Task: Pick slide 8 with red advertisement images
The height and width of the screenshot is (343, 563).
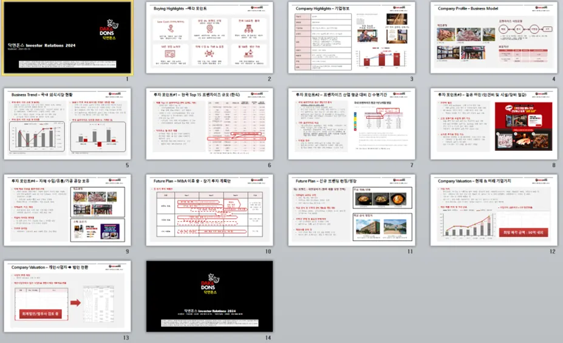Action: [x=493, y=124]
